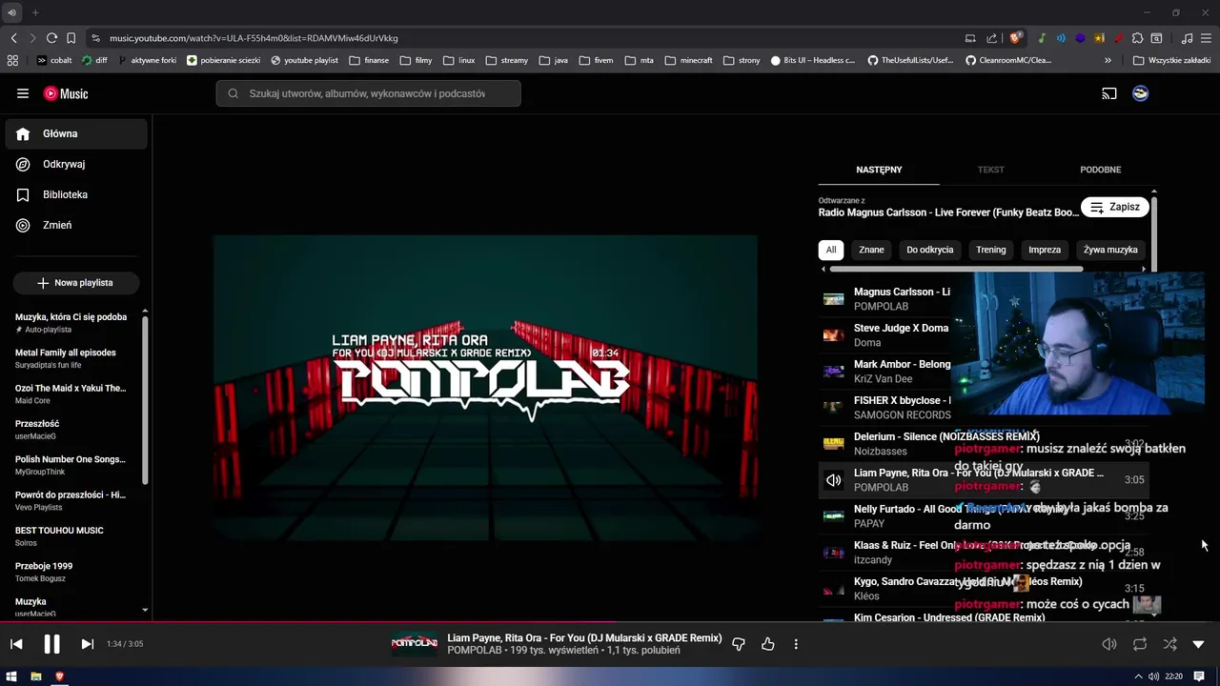Play Delerium - Silence queue item
Screen dimensions: 1220x686
983,443
